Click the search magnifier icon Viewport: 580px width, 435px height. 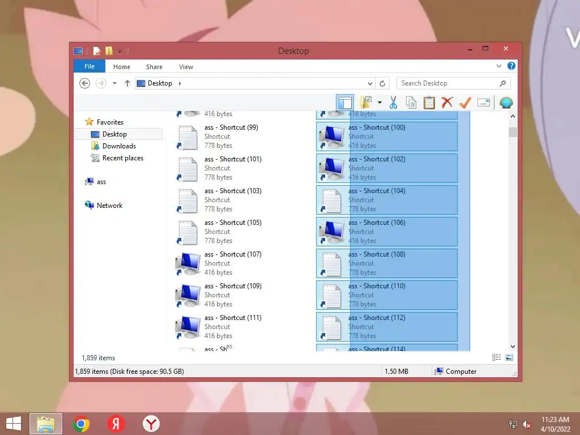tap(502, 83)
